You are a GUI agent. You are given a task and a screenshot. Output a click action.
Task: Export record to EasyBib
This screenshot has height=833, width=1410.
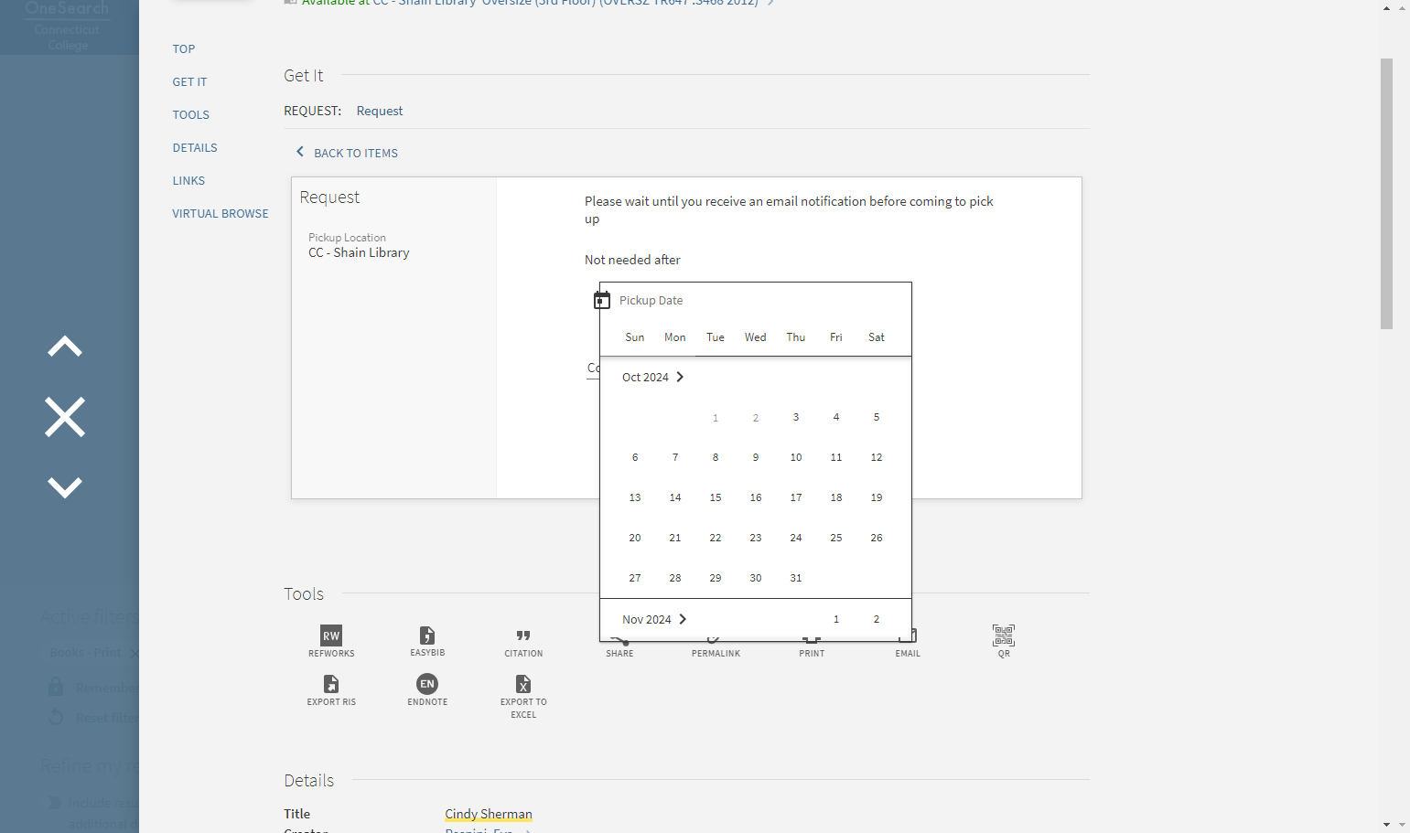point(427,641)
